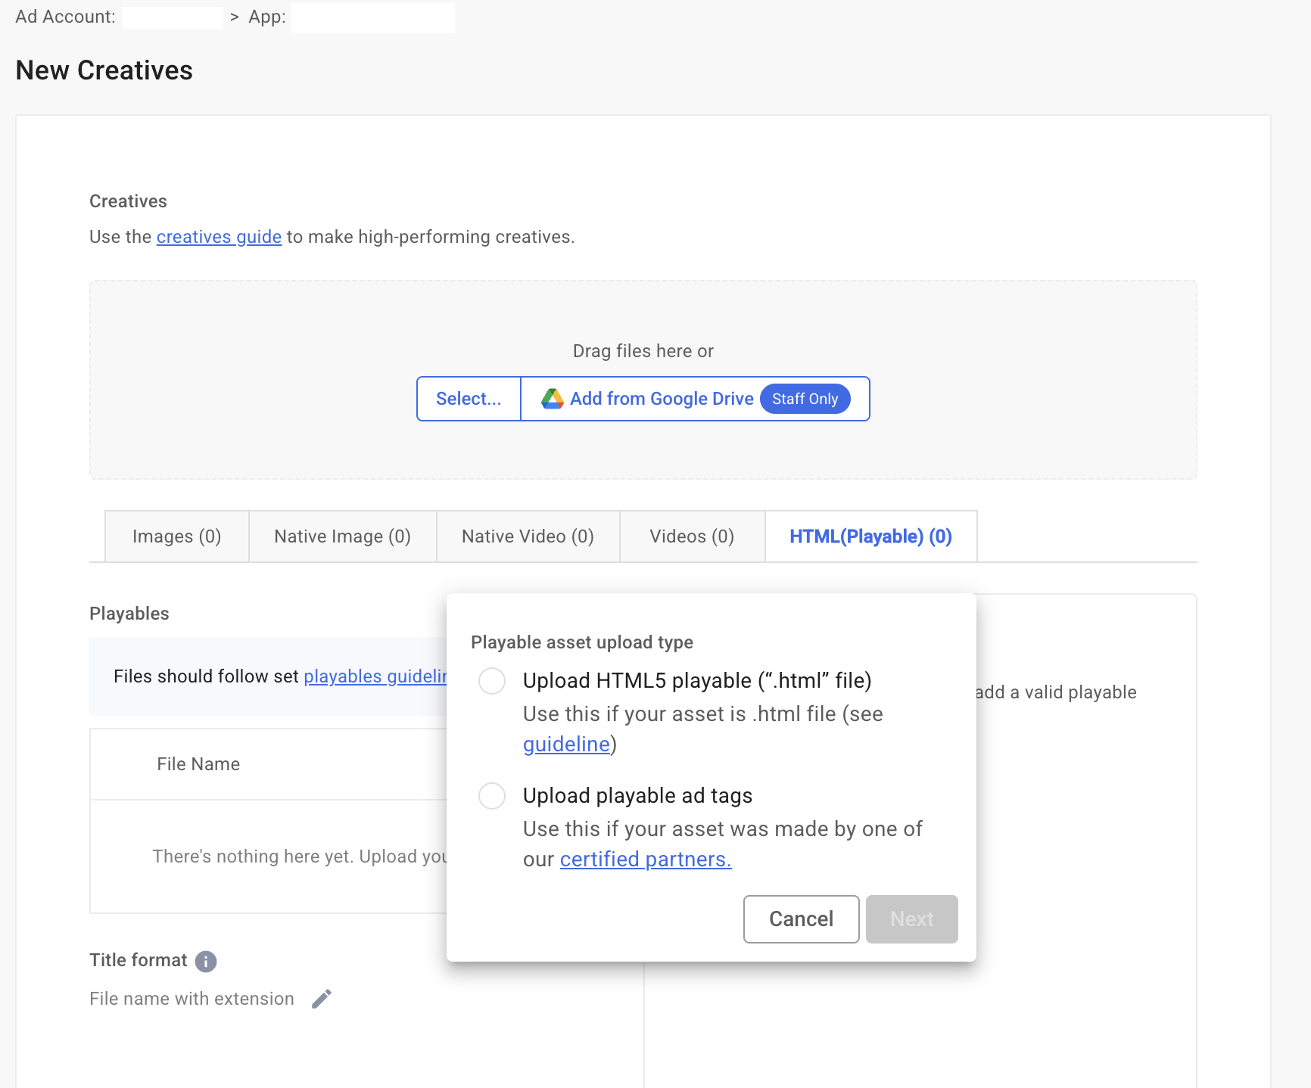Click the Google Drive logo icon

click(x=553, y=399)
